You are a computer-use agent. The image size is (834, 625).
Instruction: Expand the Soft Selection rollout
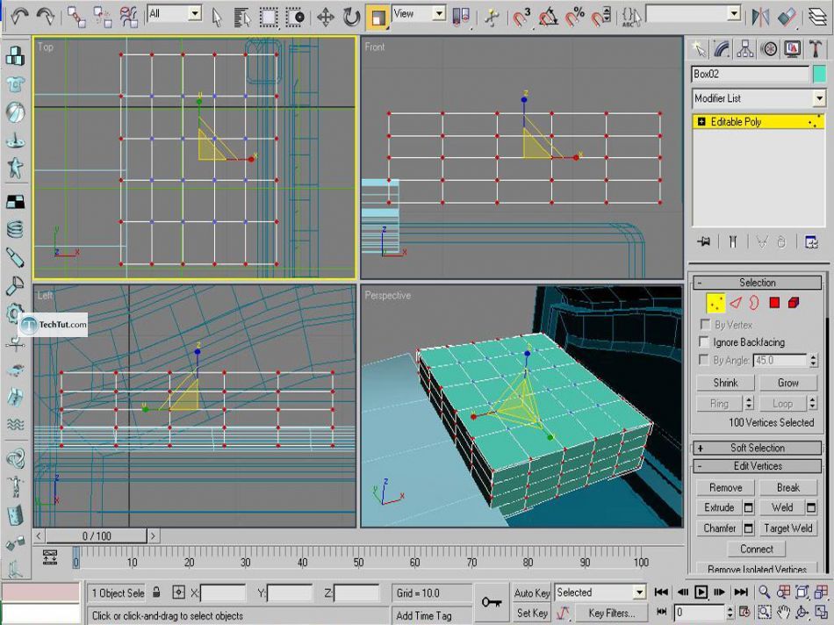(x=757, y=448)
